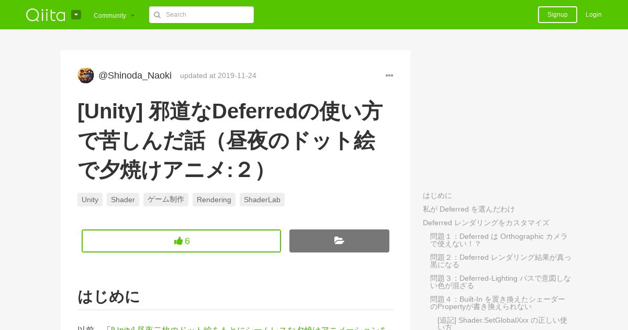This screenshot has height=330, width=628.
Task: Go to [追記] Shader.SetGlobalXxx section
Action: click(502, 323)
